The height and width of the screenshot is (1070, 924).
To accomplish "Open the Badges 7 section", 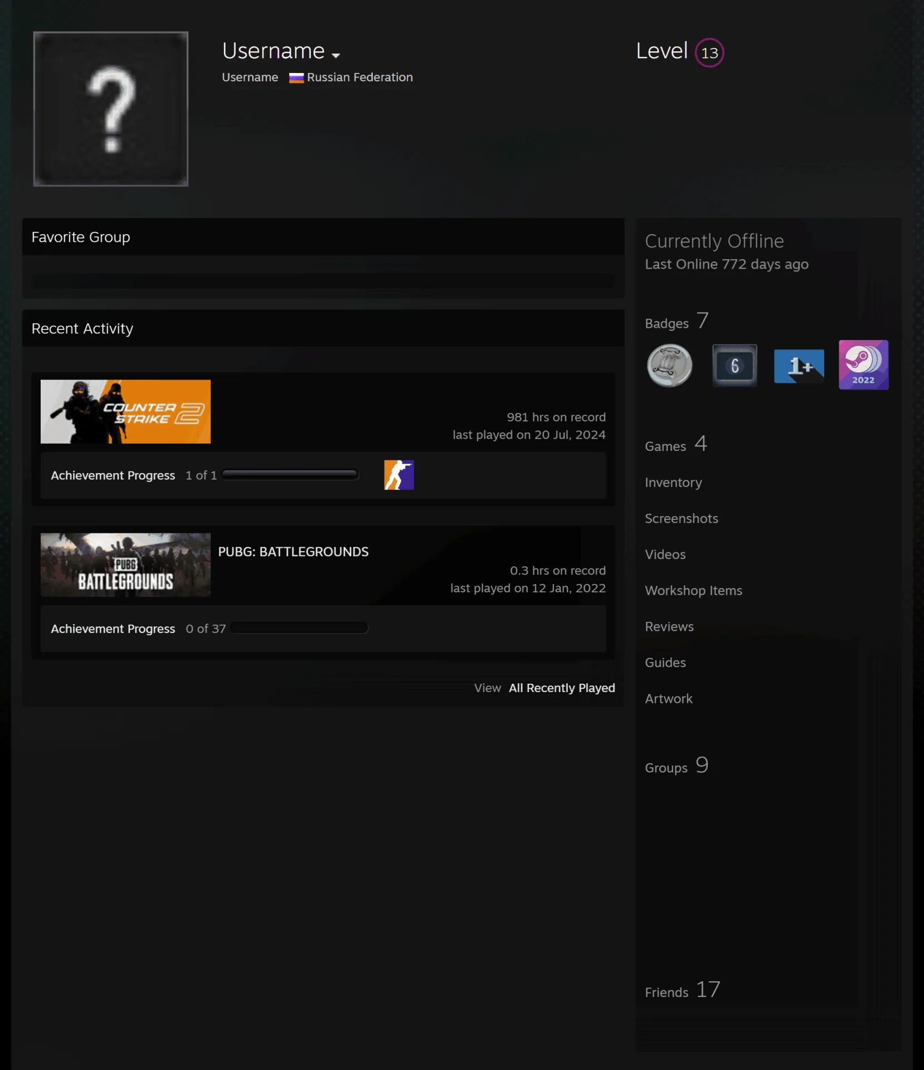I will 677,322.
